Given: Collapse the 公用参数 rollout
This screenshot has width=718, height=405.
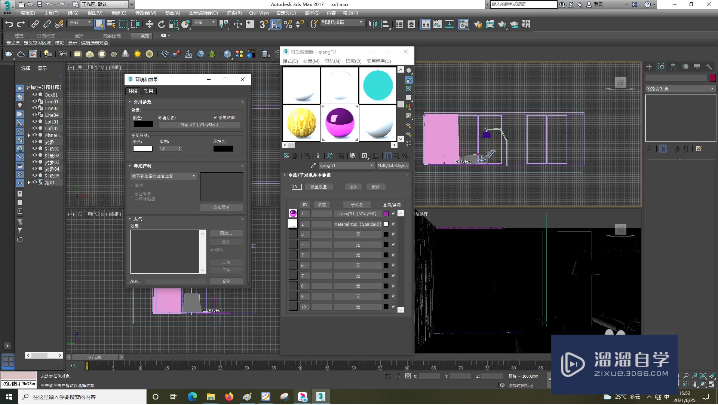Looking at the screenshot, I should 142,102.
